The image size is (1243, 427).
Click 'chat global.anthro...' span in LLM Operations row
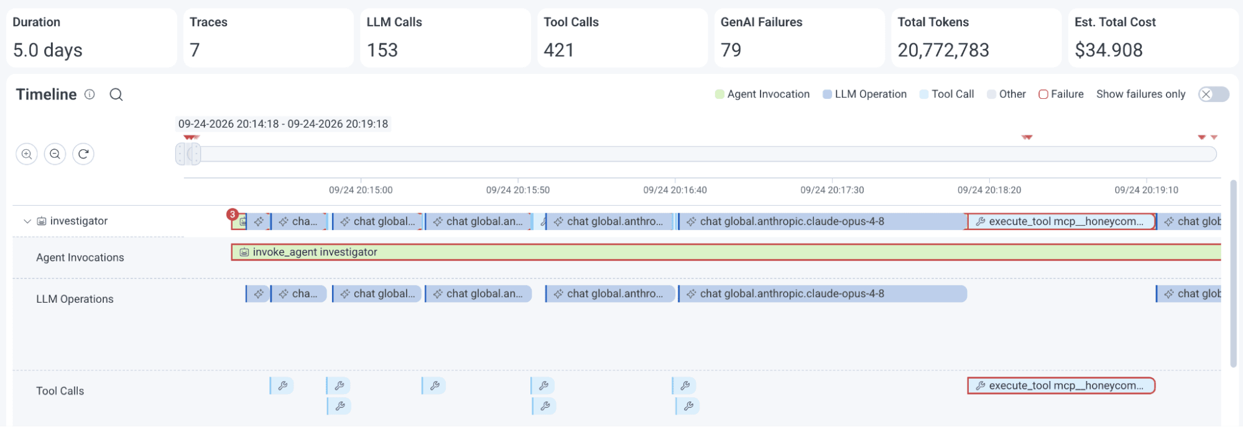tap(610, 294)
